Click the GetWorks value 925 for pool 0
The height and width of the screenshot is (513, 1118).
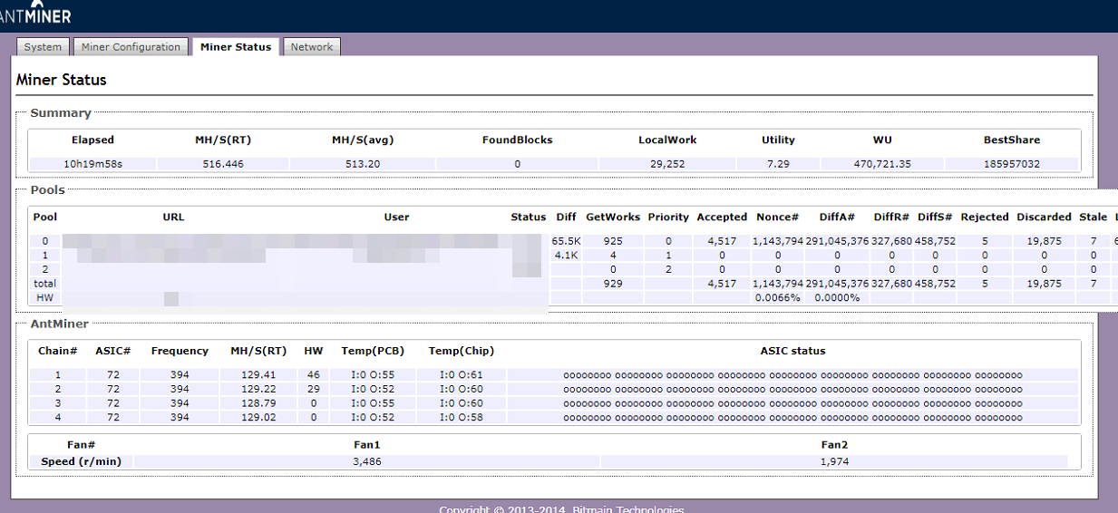(613, 242)
